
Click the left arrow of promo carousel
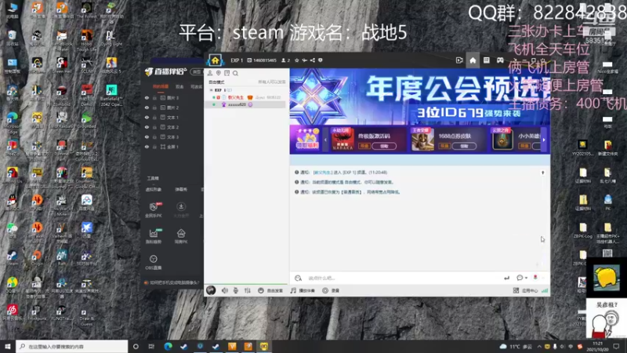325,140
